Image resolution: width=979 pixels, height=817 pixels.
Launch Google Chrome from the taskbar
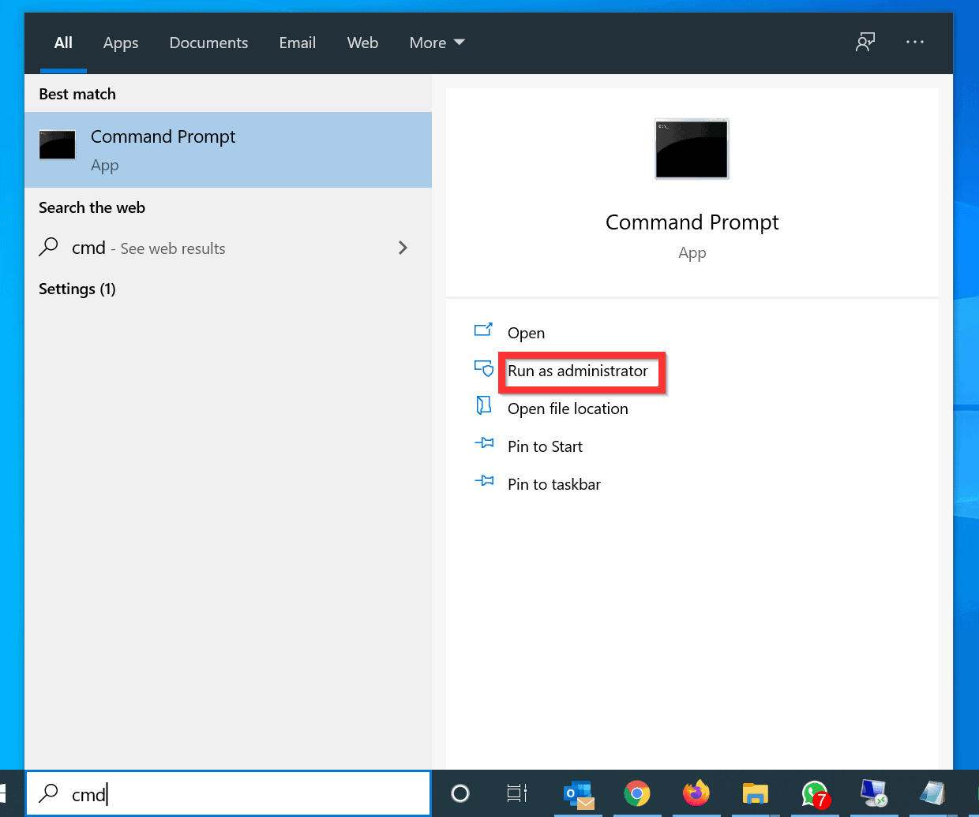click(637, 794)
